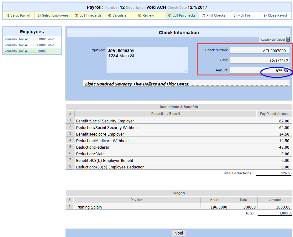The width and height of the screenshot is (293, 237).
Task: Select the Deduction:Medicare Withheld row
Action: point(179,140)
